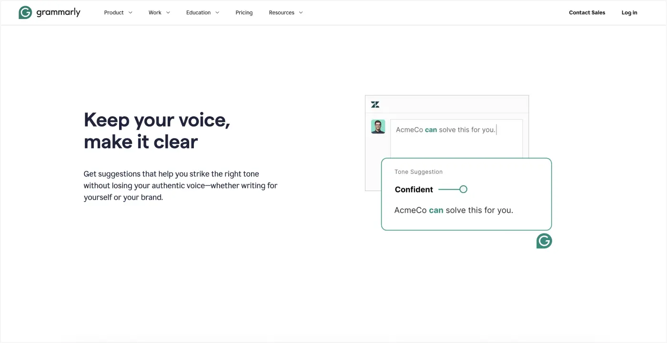
Task: Open the Product menu
Action: coord(114,12)
